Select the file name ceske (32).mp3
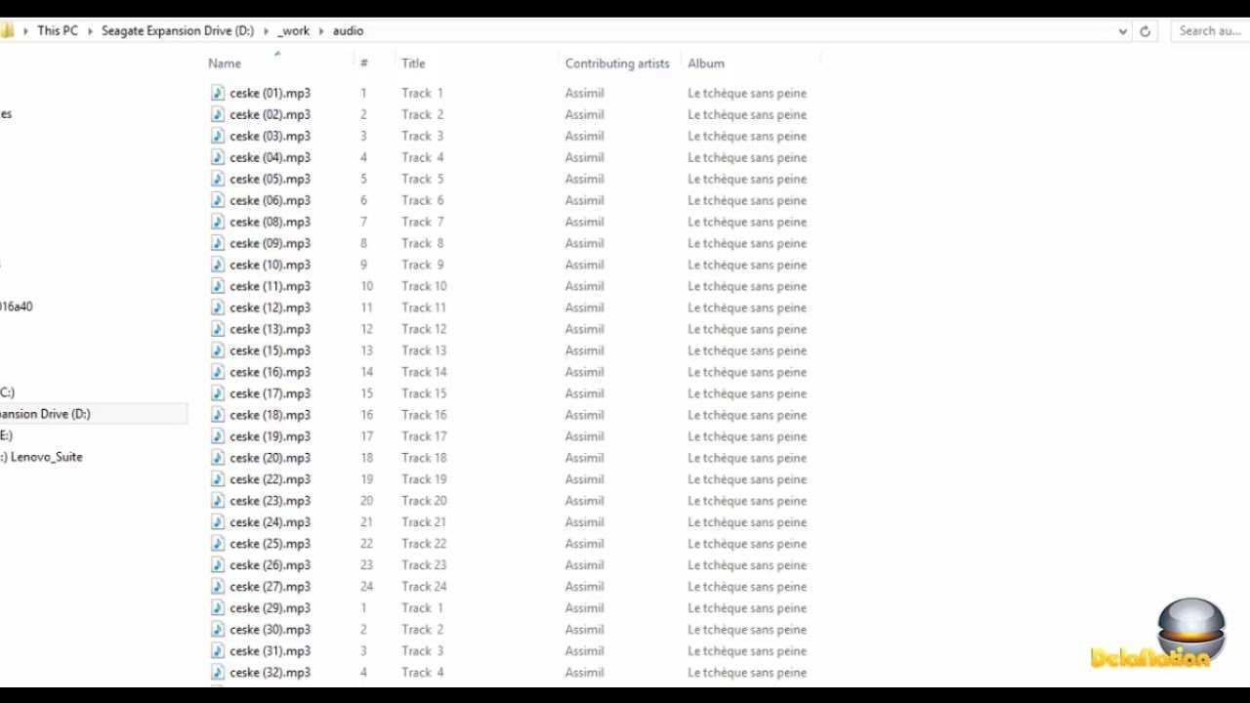Screen dimensions: 1250x703 click(x=271, y=673)
